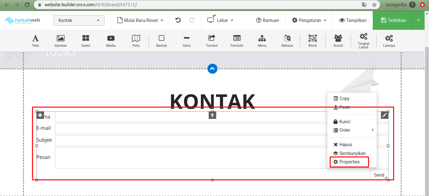Add a Formulir form element
The width and height of the screenshot is (429, 196).
pyautogui.click(x=237, y=41)
